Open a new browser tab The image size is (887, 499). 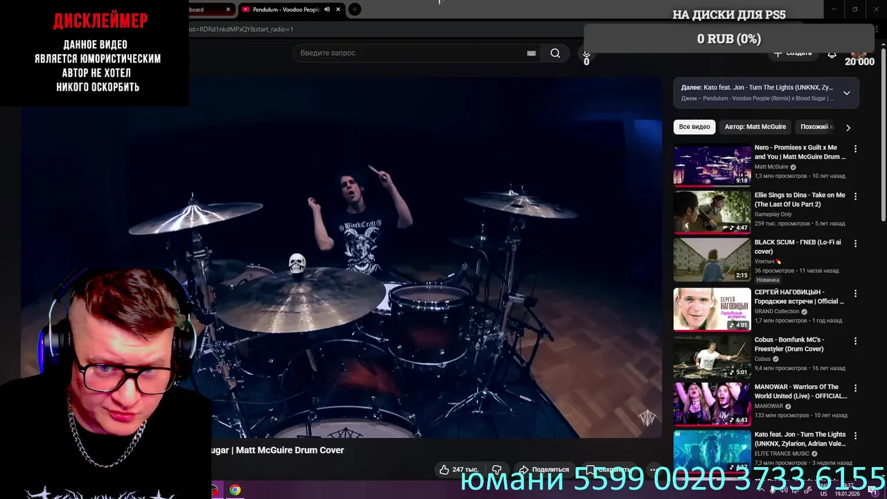click(x=354, y=10)
